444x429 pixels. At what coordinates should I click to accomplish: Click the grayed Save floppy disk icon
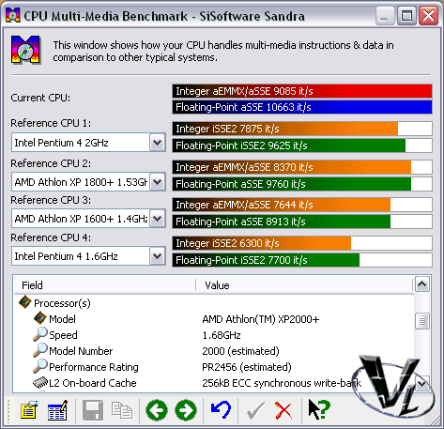(93, 410)
